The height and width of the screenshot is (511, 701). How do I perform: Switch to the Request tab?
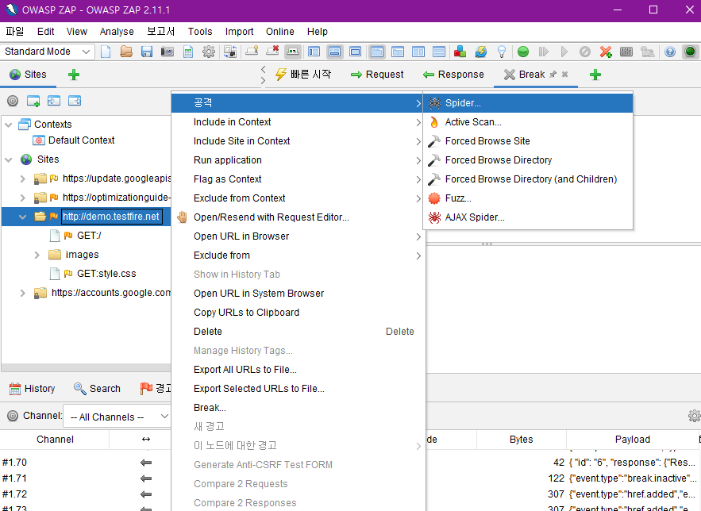(377, 75)
